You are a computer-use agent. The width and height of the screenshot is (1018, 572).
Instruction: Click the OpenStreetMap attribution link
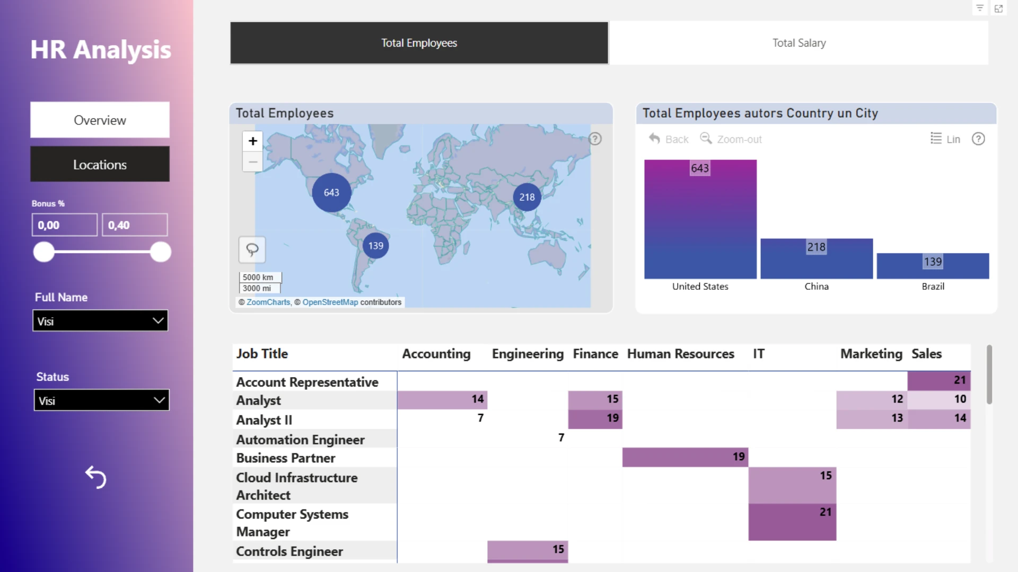tap(330, 302)
